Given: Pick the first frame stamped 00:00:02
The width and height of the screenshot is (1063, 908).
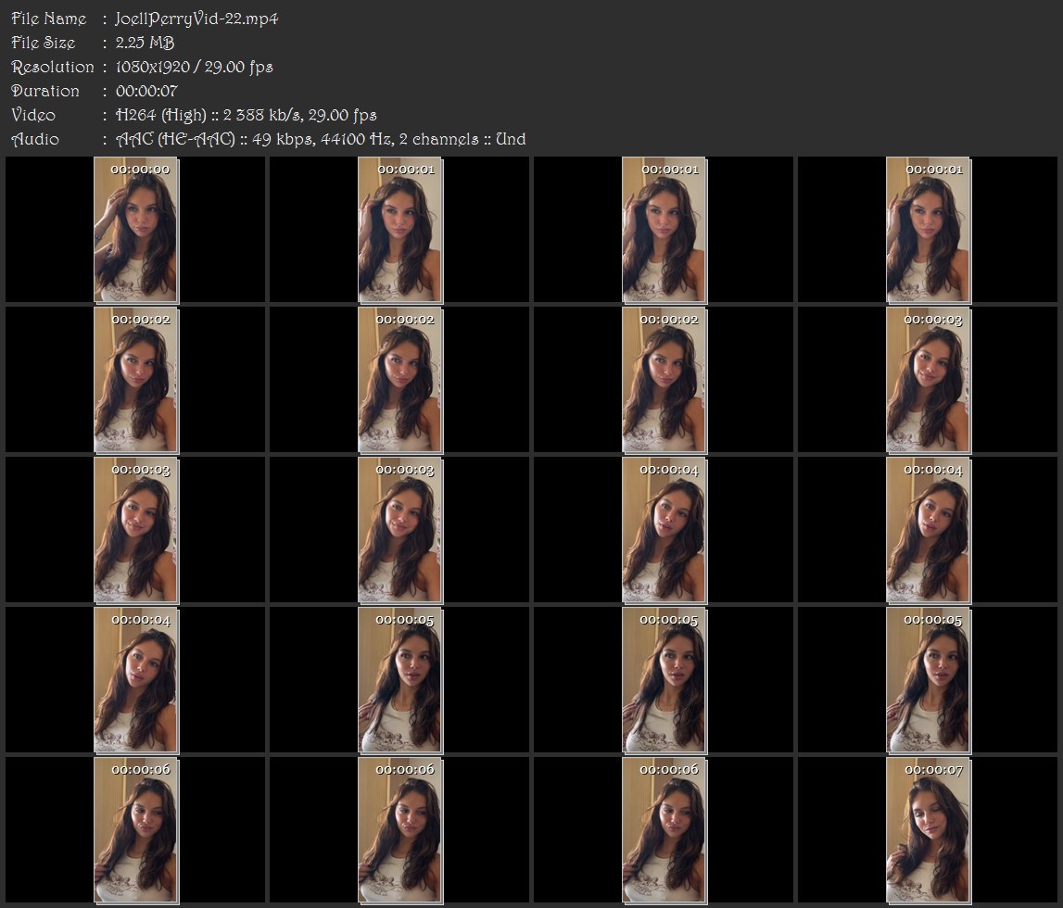Looking at the screenshot, I should click(x=136, y=380).
